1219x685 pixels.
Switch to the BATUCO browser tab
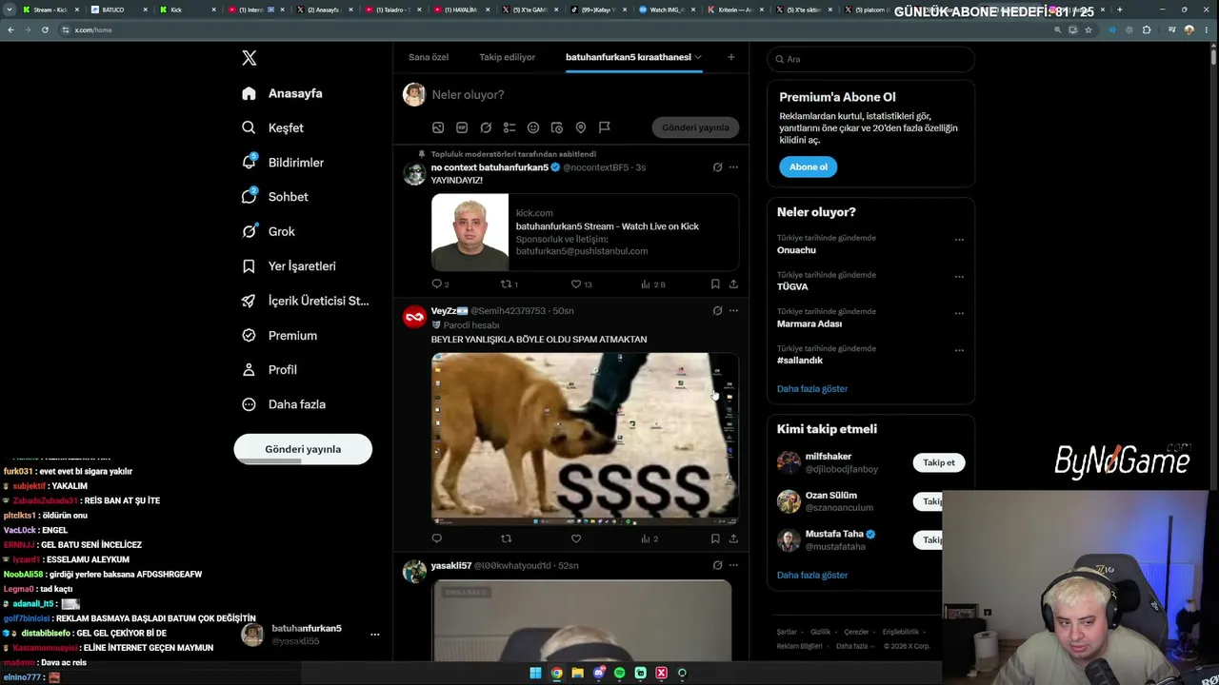(117, 10)
